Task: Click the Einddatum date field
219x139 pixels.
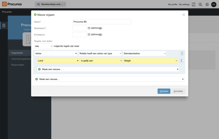Action: pyautogui.click(x=79, y=35)
